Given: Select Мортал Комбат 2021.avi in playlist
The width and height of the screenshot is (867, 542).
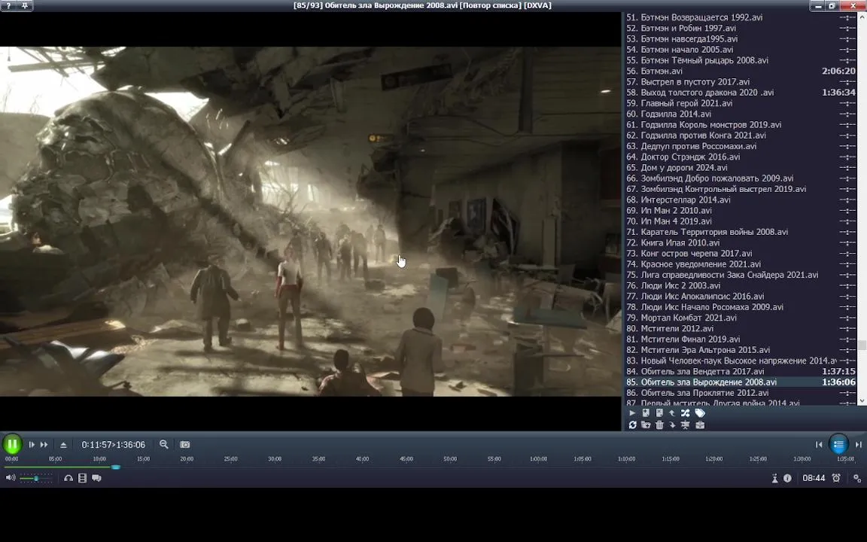Looking at the screenshot, I should [x=741, y=318].
